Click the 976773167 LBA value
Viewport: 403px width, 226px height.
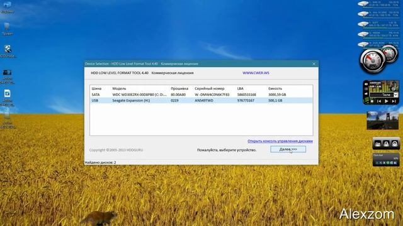click(x=246, y=100)
